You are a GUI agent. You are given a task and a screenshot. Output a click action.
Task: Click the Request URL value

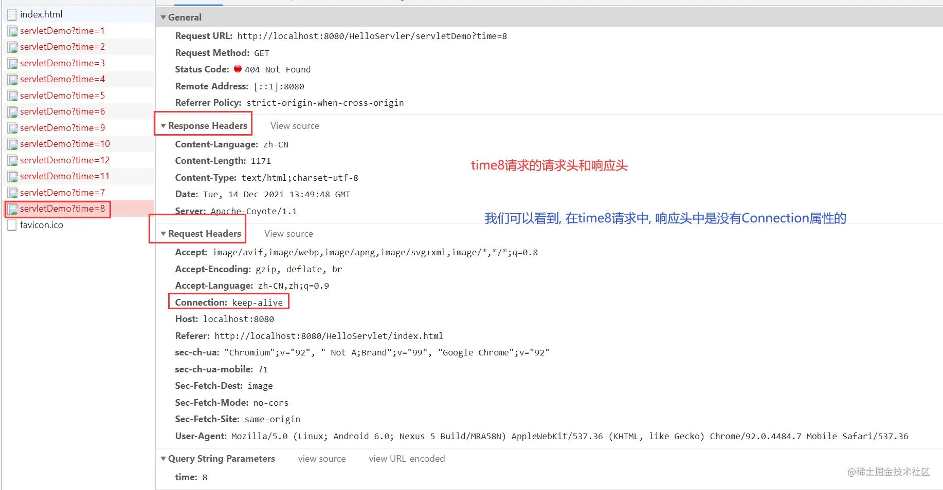[372, 36]
